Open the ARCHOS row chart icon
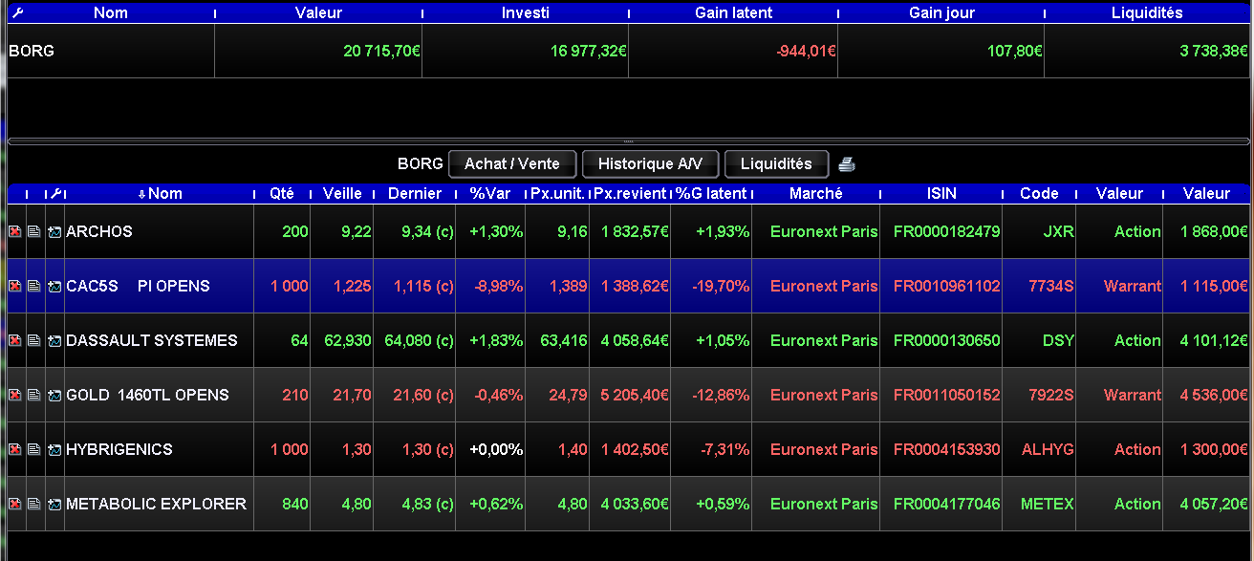 (54, 232)
